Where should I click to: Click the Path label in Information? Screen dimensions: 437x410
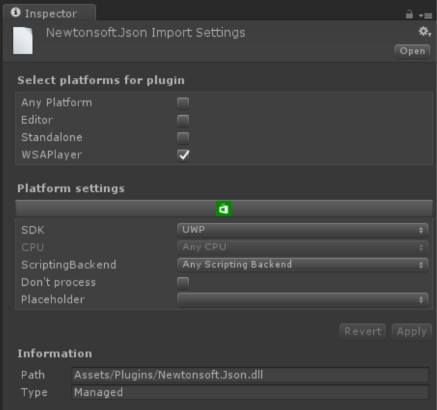(33, 375)
